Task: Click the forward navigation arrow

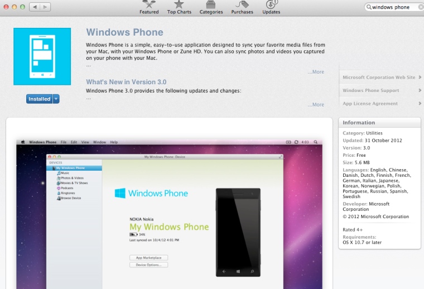Action: click(45, 7)
